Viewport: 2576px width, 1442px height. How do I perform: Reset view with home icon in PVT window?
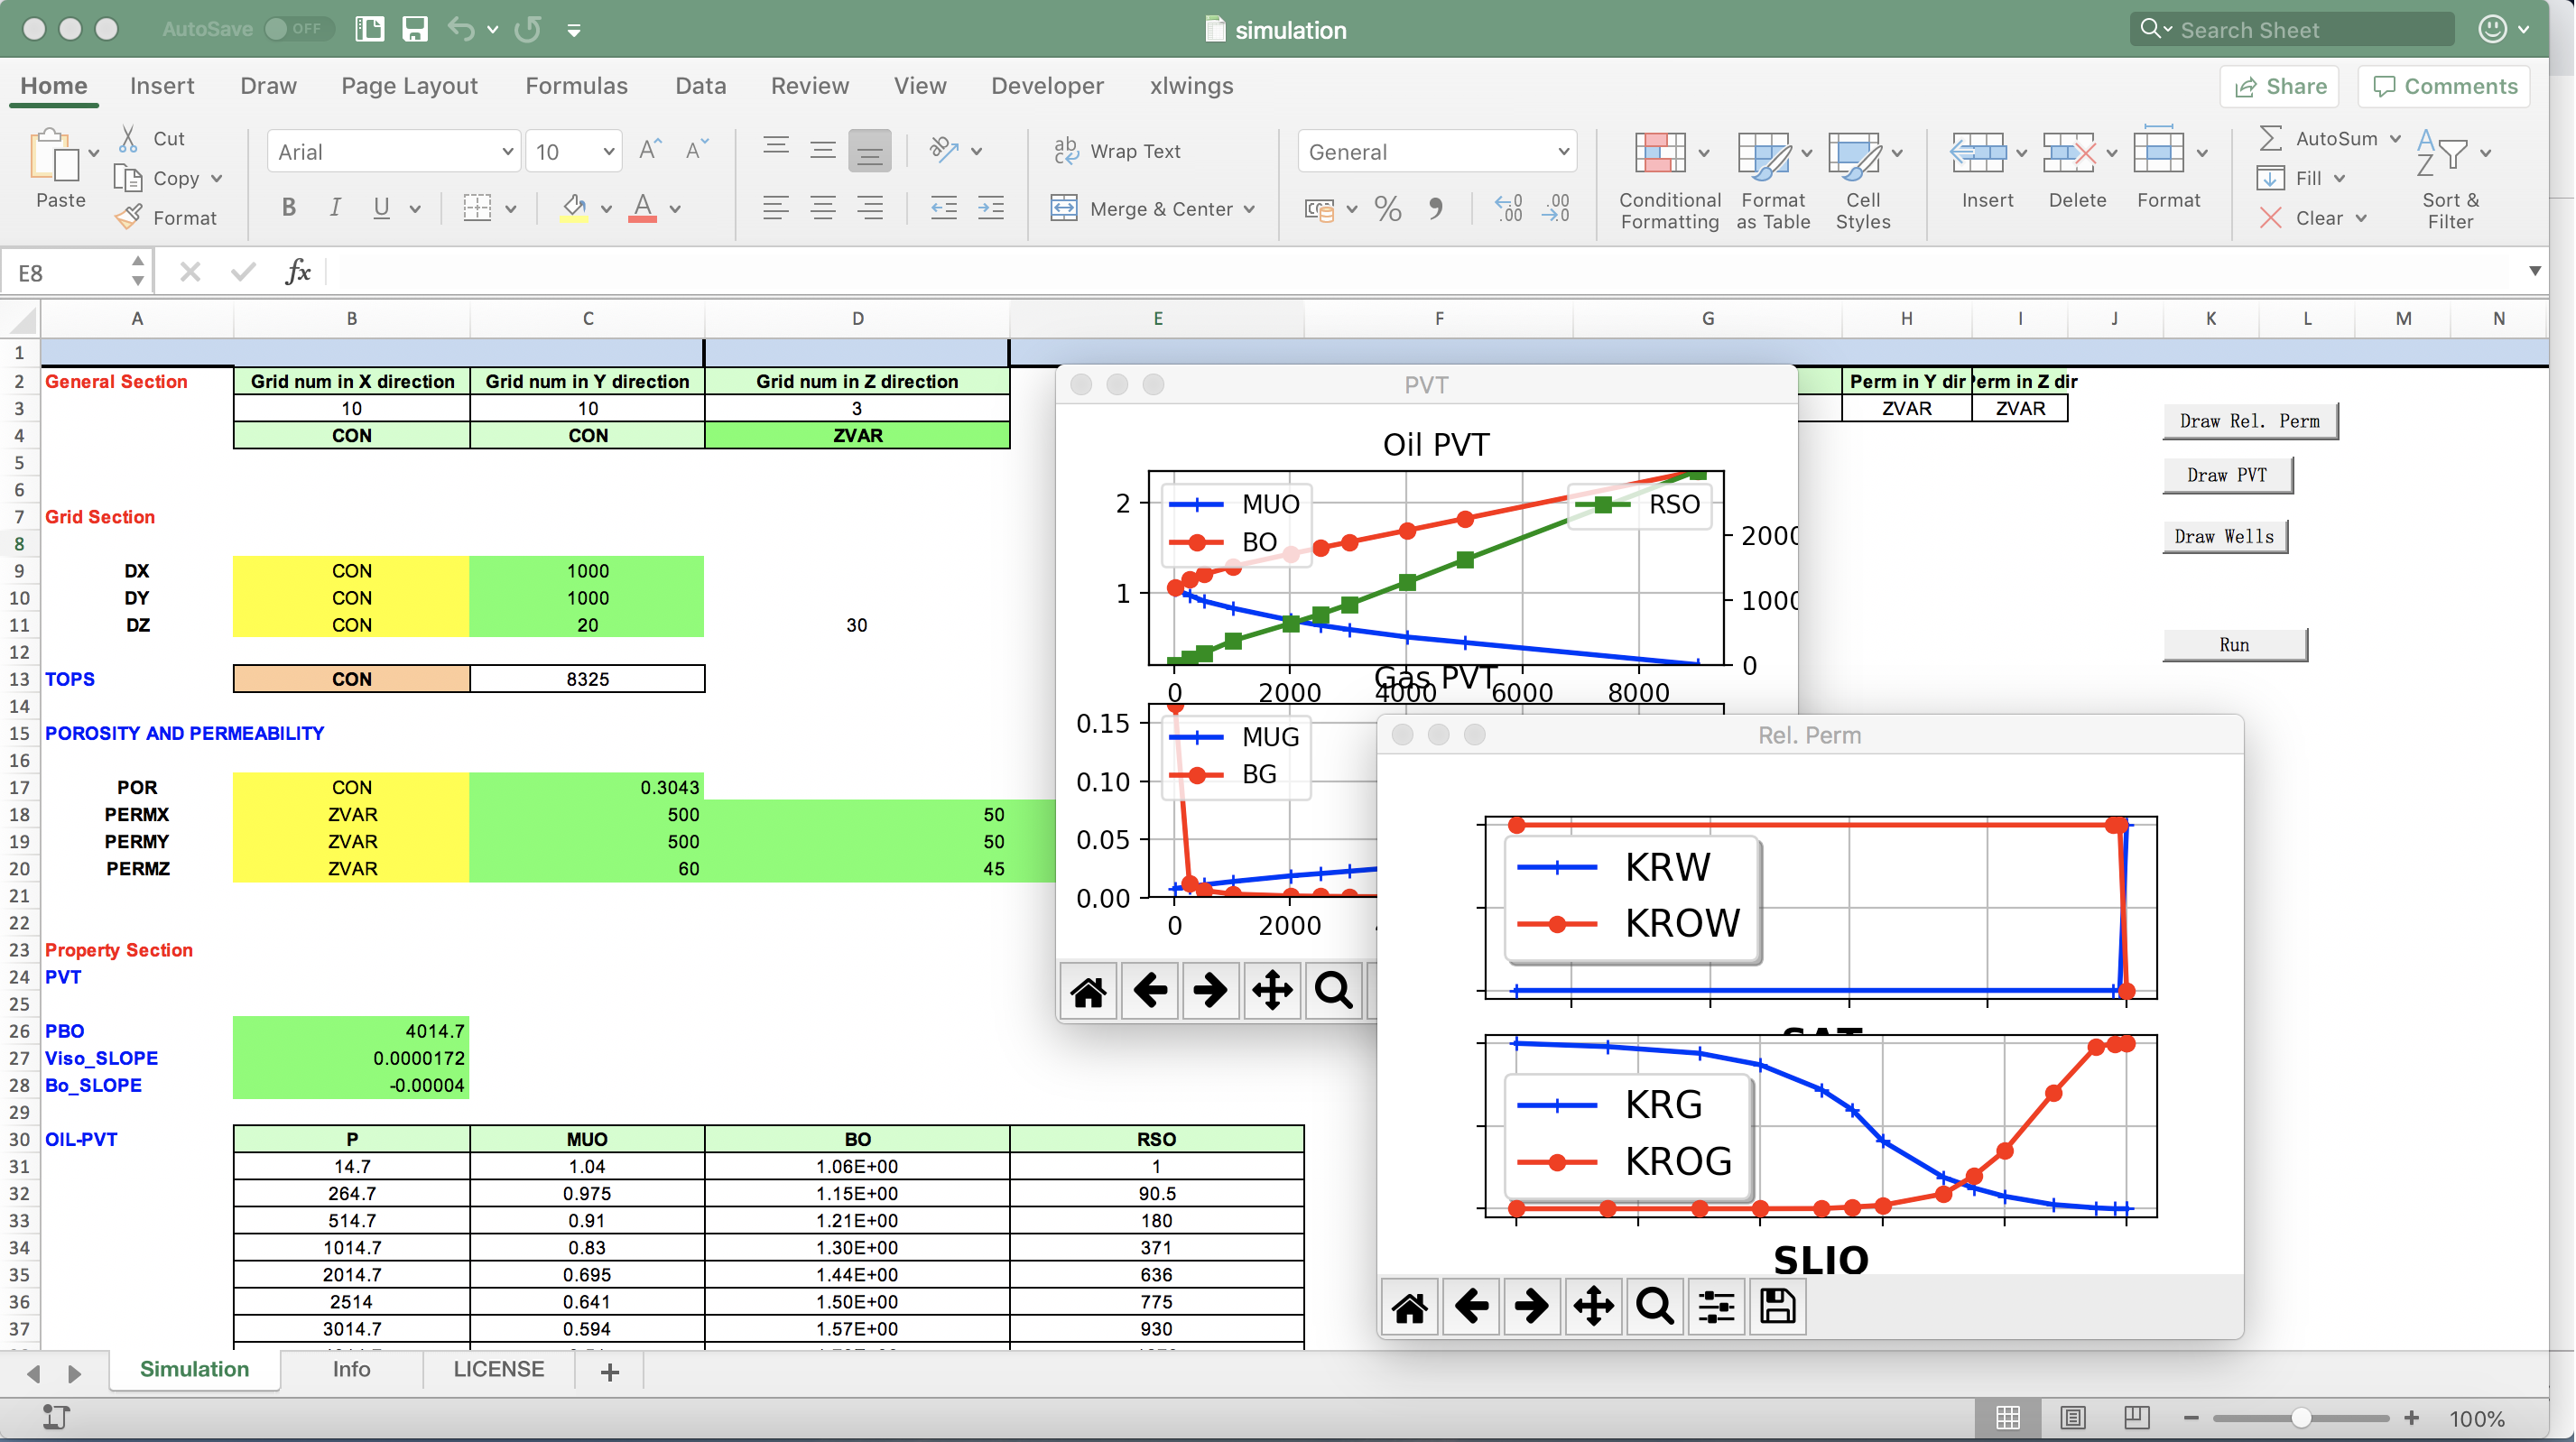point(1088,991)
